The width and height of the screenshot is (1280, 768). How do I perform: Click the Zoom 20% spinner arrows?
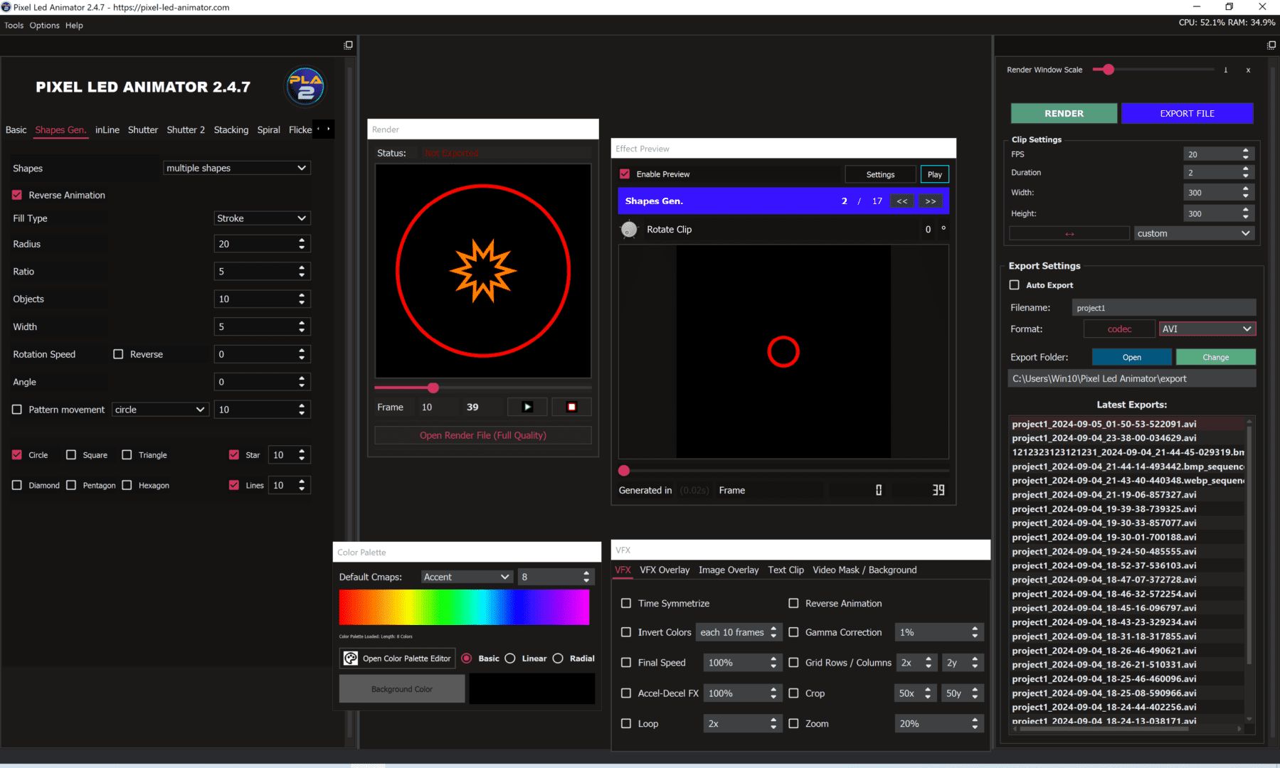(x=975, y=724)
